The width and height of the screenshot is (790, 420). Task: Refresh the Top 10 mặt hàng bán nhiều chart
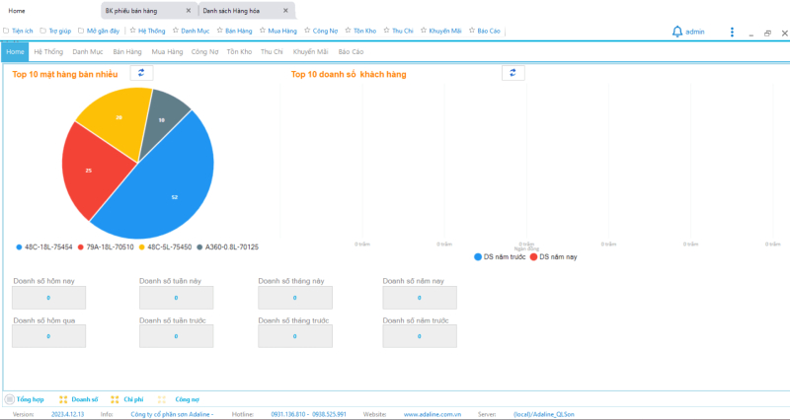141,73
